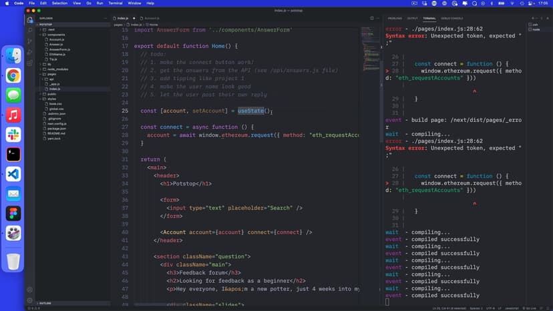This screenshot has height=311, width=553.
Task: Open the Search view in activity bar
Action: [x=30, y=30]
